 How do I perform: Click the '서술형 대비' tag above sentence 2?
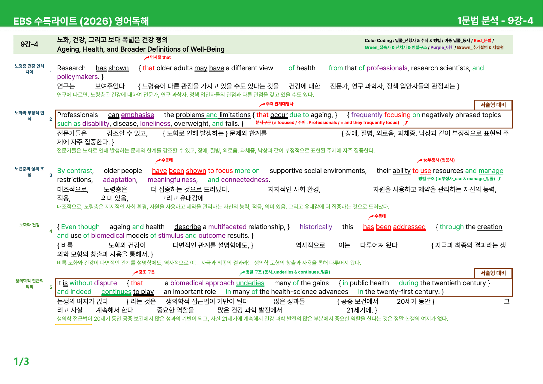coord(493,105)
